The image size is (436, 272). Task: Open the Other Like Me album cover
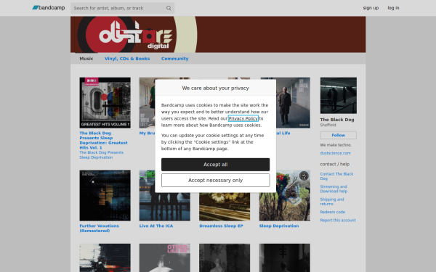tap(165, 257)
